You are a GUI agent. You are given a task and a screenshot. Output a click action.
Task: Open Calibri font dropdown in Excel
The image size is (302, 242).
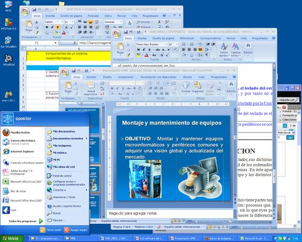pyautogui.click(x=62, y=22)
